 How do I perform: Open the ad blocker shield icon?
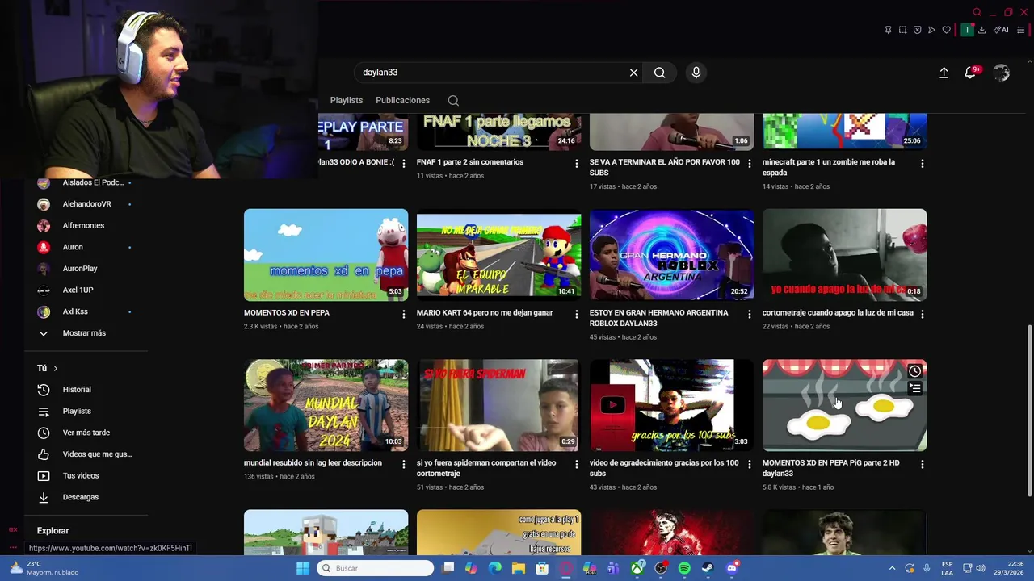(x=917, y=30)
